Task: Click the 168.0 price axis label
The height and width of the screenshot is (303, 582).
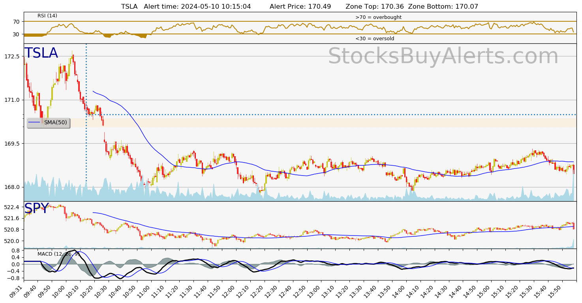Action: (x=12, y=187)
